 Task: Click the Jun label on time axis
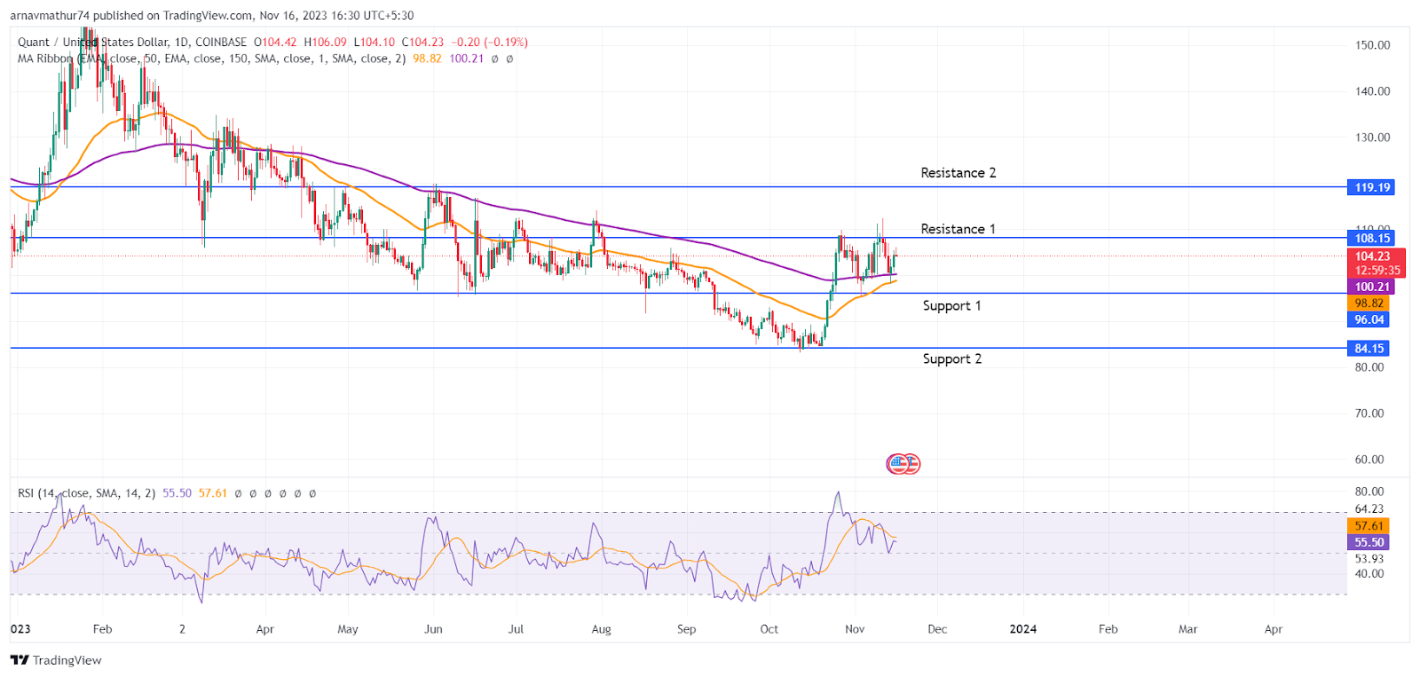[x=433, y=629]
